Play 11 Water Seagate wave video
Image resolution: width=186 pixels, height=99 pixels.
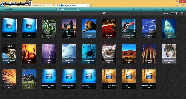pyautogui.click(x=69, y=54)
